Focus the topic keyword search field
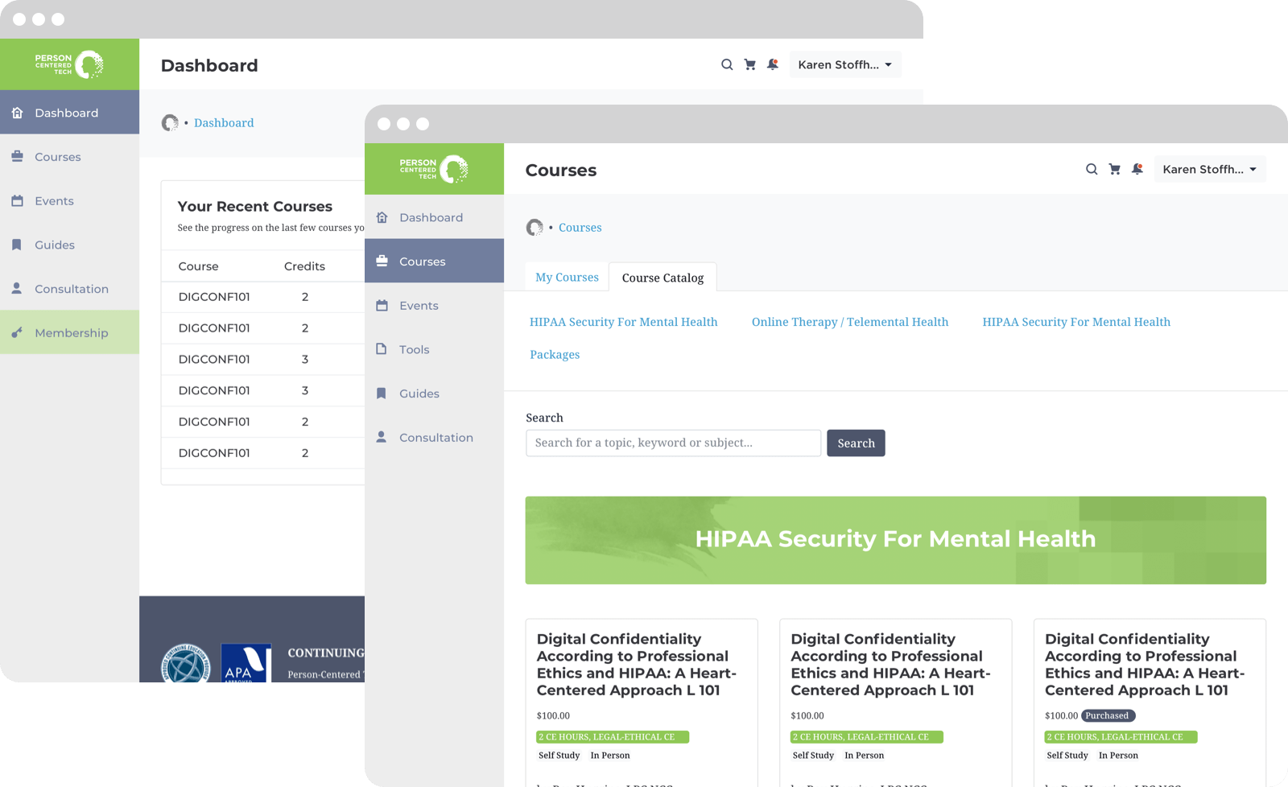 pyautogui.click(x=673, y=443)
